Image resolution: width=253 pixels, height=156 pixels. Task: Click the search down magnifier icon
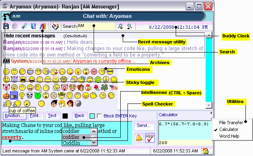120,26
